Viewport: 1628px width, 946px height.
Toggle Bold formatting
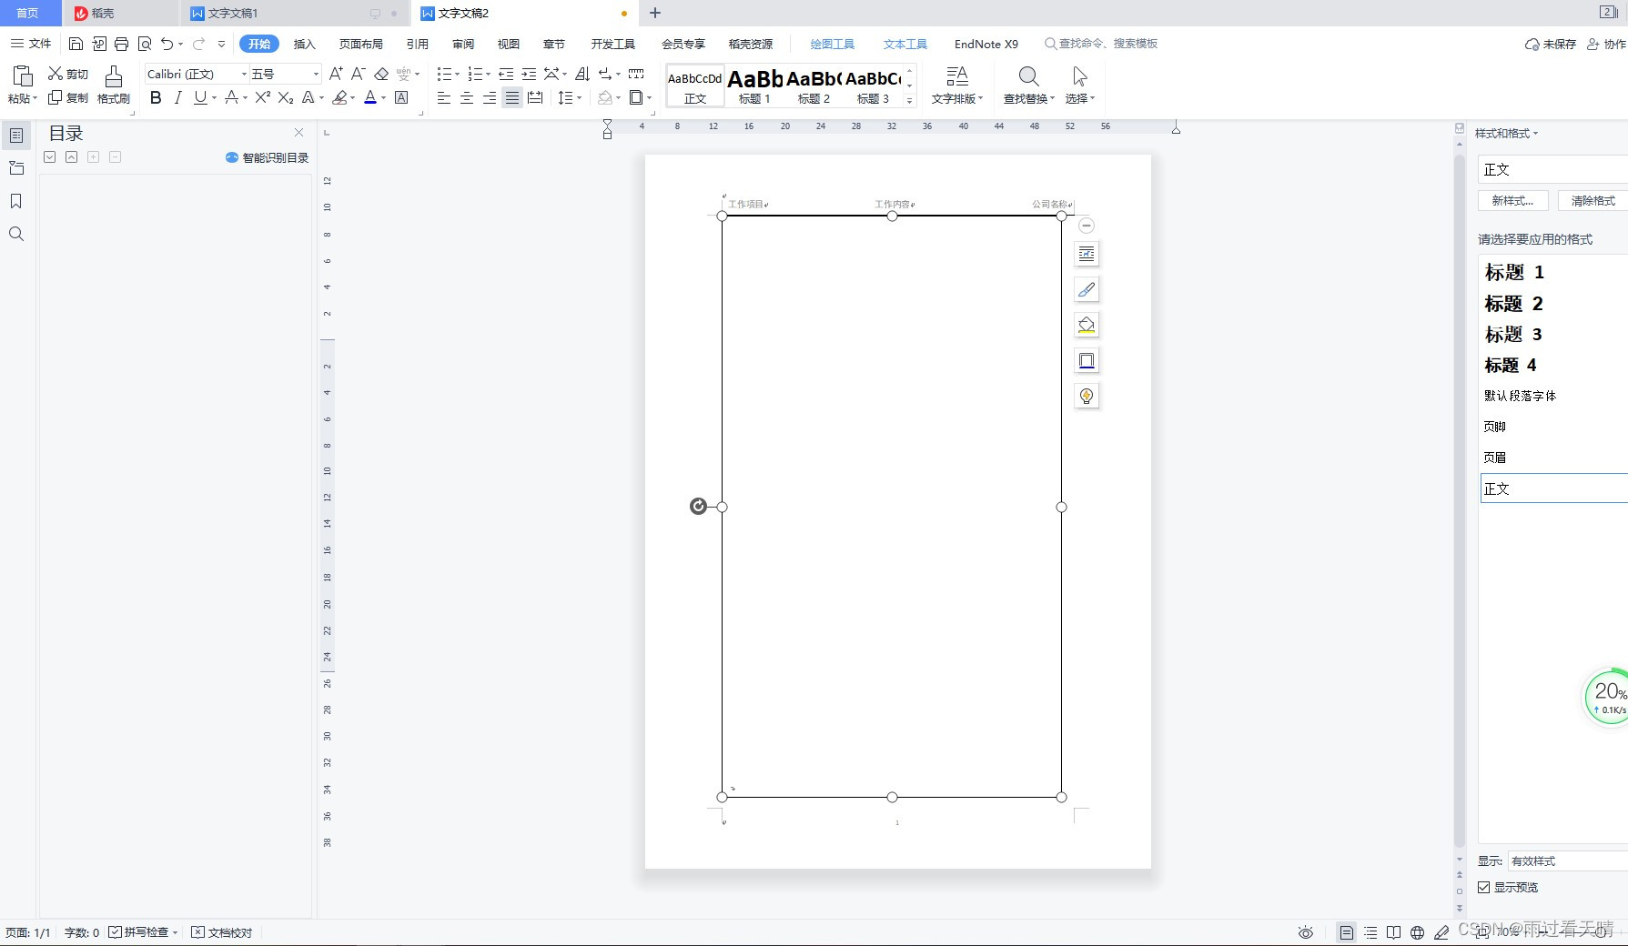click(156, 97)
